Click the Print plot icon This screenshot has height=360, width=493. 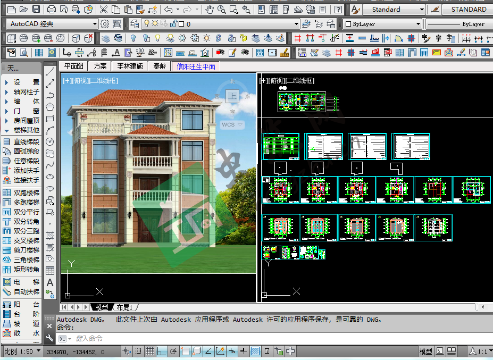(x=51, y=10)
